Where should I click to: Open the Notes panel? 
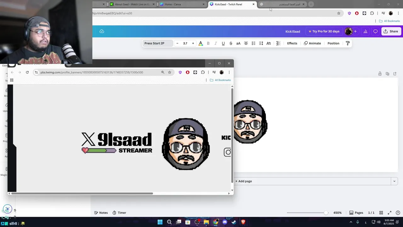[x=101, y=213]
